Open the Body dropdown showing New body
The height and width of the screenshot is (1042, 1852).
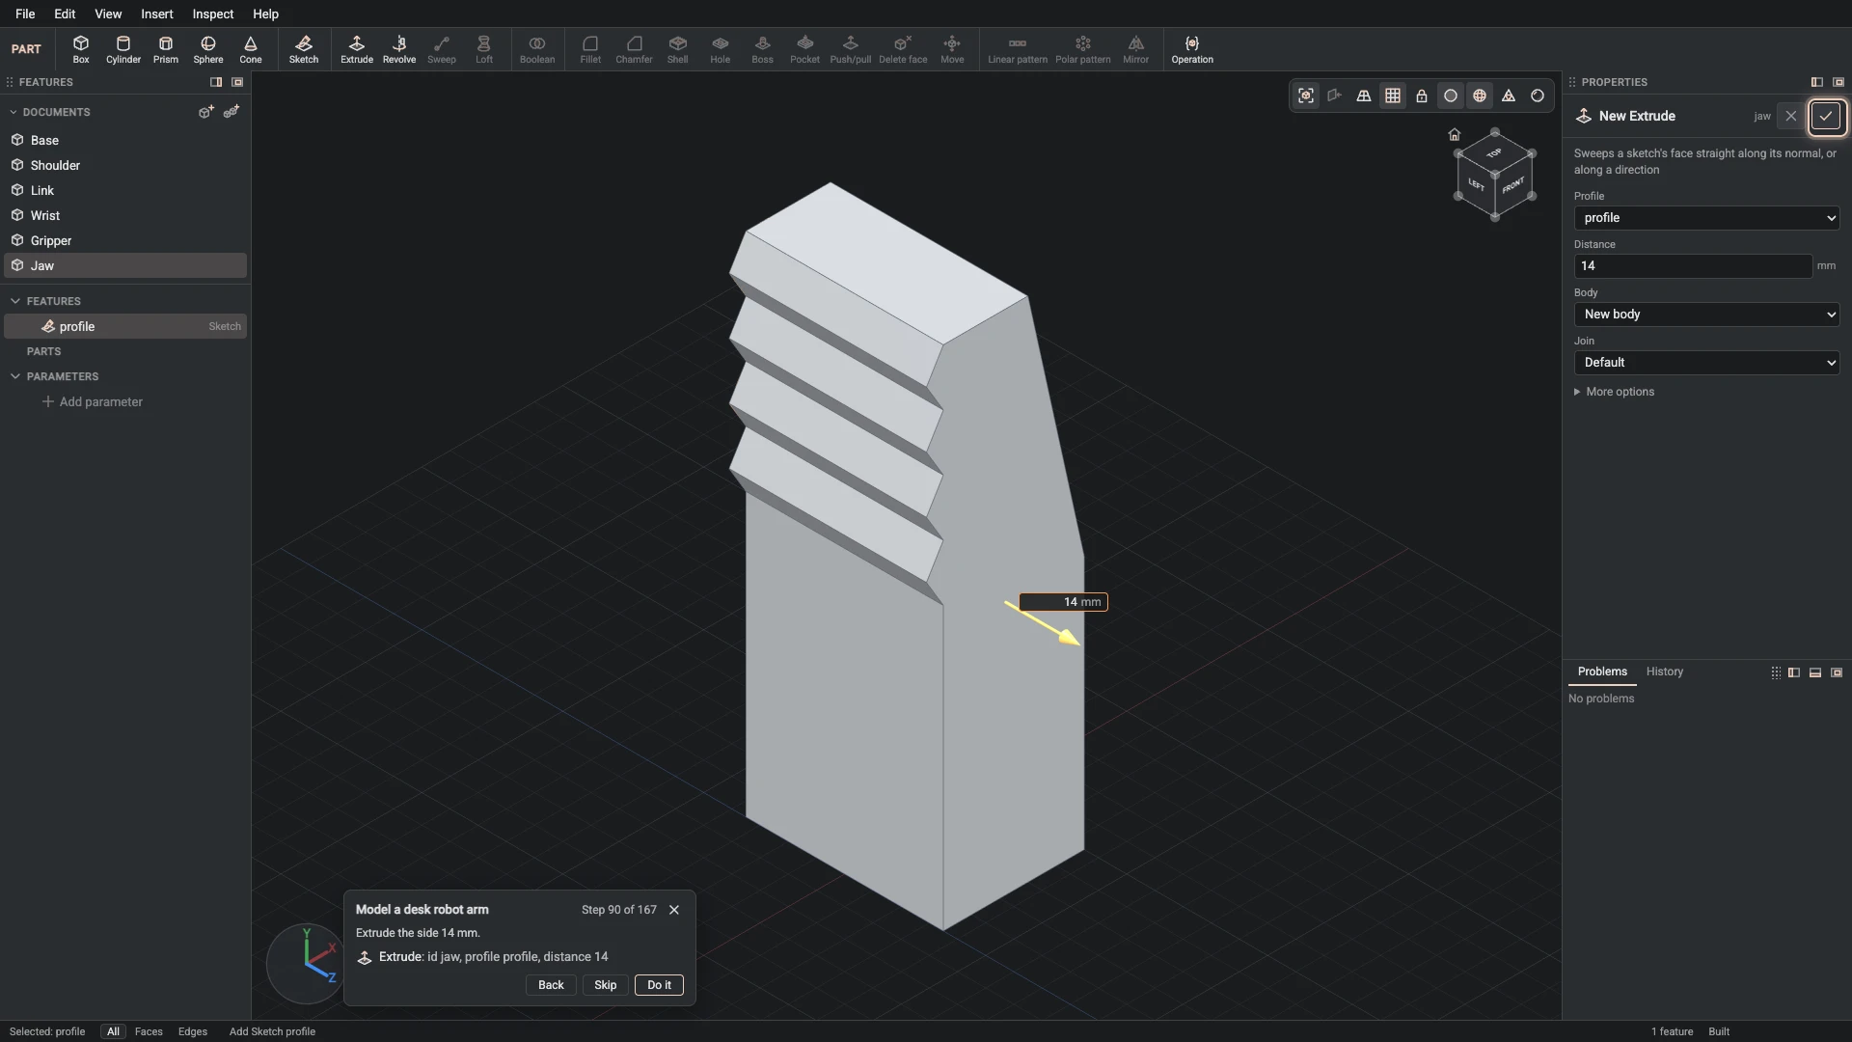pyautogui.click(x=1706, y=315)
